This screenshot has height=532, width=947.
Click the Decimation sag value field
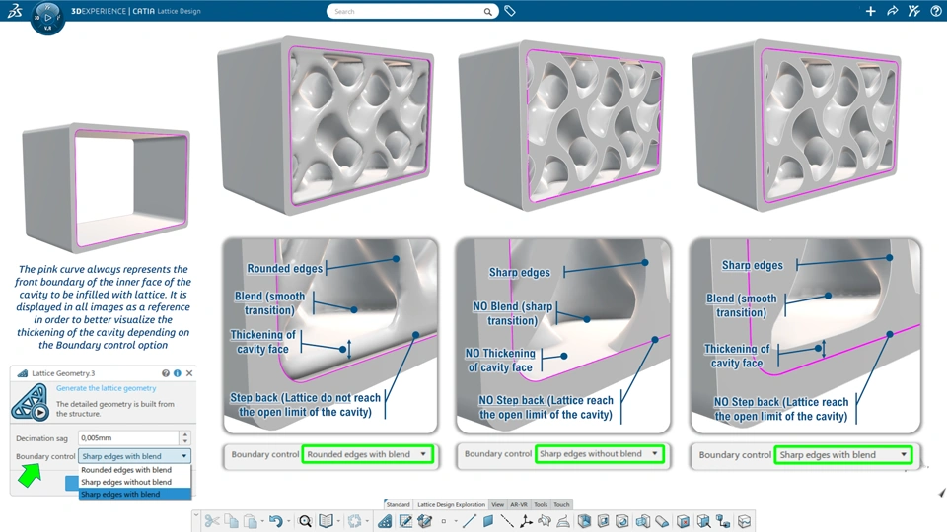coord(128,437)
